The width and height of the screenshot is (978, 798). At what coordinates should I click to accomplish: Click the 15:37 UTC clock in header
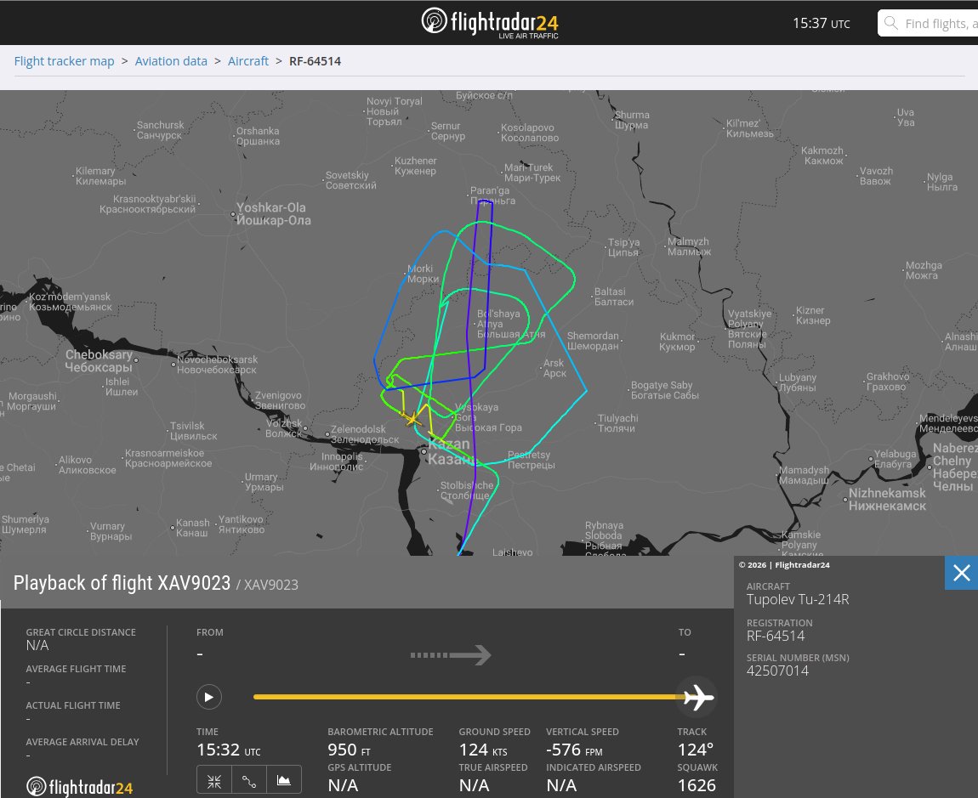point(821,23)
